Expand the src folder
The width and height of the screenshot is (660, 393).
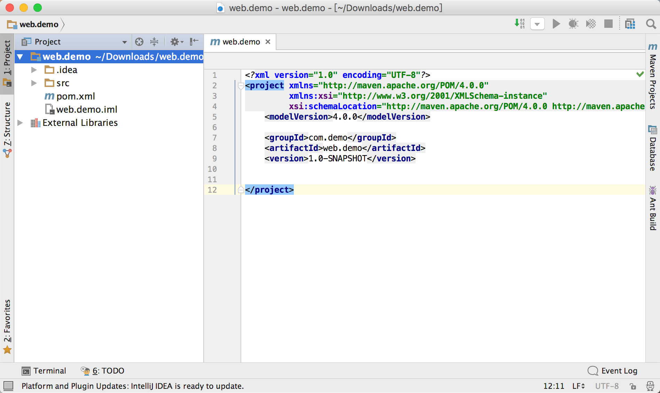pos(34,83)
